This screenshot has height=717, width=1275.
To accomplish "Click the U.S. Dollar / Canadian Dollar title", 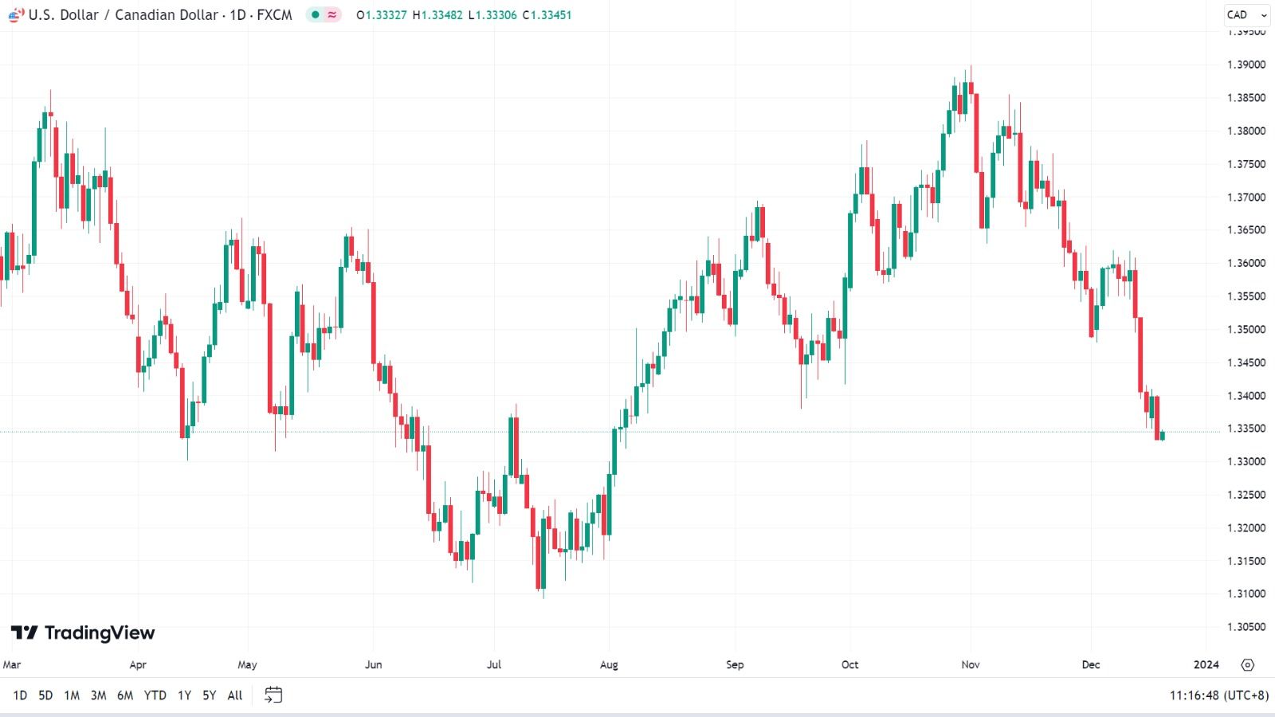I will tap(124, 15).
